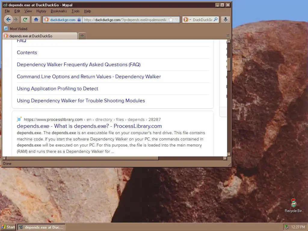Click the padlock security icon in address bar
Screen dimensions: 308x231
click(79, 20)
